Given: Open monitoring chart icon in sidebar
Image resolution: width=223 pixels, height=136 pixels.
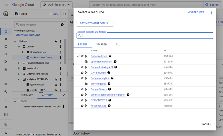Looking at the screenshot, I should [x=6, y=107].
